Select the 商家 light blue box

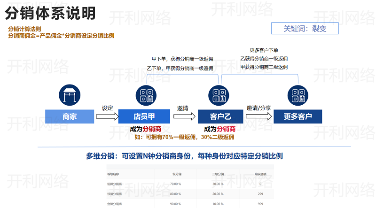[x=70, y=116]
